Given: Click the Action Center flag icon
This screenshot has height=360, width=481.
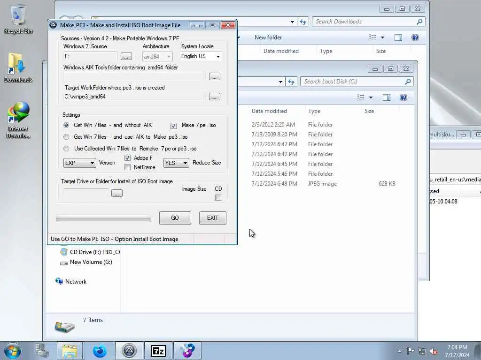Looking at the screenshot, I should 411,351.
